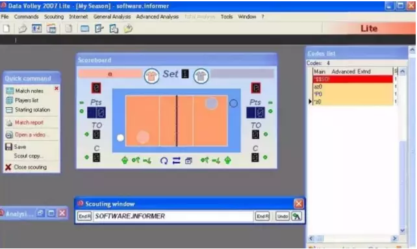This screenshot has height=249, width=417.
Task: Click the scouting code input field
Action: (x=173, y=216)
